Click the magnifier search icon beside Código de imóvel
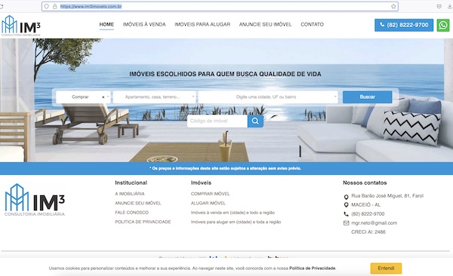453x276 pixels. point(255,121)
